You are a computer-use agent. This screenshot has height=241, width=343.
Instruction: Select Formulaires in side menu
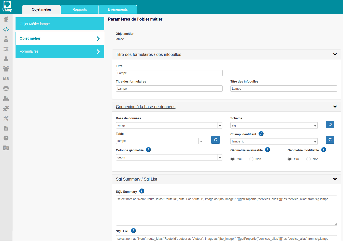[x=60, y=51]
